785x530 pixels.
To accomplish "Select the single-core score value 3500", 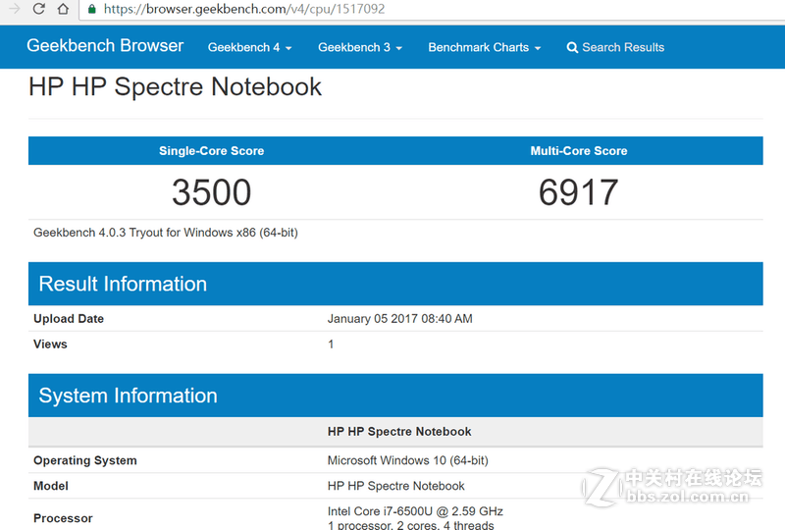I will pos(211,192).
